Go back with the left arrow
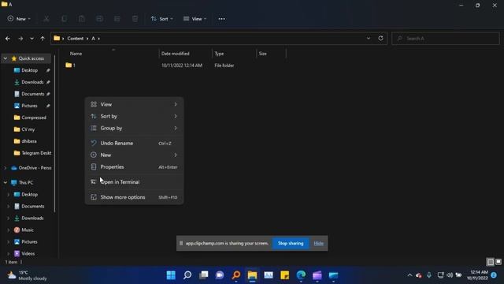 tap(8, 39)
